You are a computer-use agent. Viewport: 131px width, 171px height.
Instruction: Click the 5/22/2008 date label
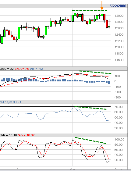pyautogui.click(x=118, y=6)
